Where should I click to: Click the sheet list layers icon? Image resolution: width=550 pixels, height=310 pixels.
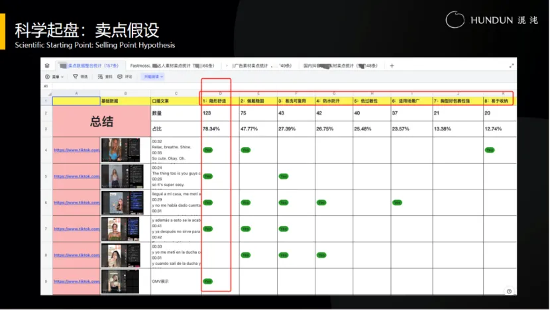point(47,66)
